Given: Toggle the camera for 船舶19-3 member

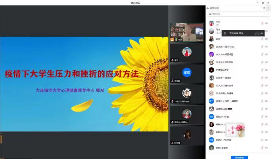Looking at the screenshot, I should (x=267, y=117).
